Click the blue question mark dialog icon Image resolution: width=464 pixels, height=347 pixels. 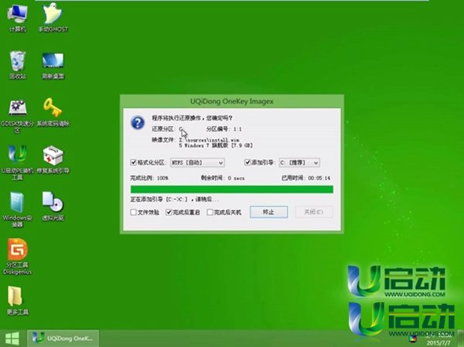pyautogui.click(x=138, y=122)
